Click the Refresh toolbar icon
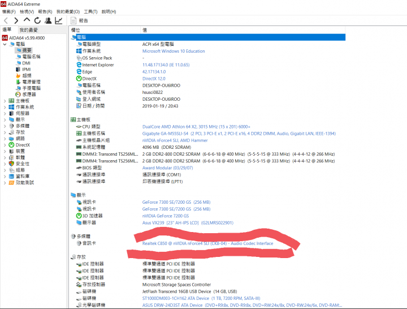Screen dimensions: 407x309 pos(38,20)
